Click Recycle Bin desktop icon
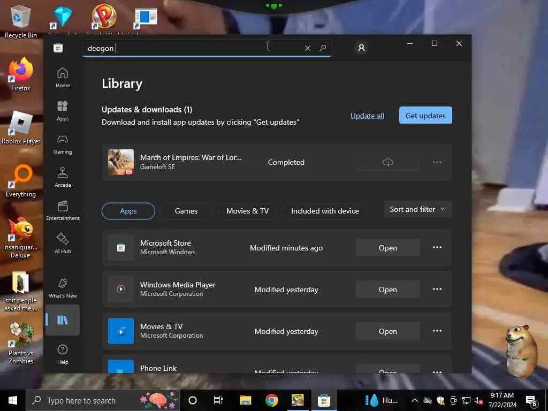548x411 pixels. [21, 21]
